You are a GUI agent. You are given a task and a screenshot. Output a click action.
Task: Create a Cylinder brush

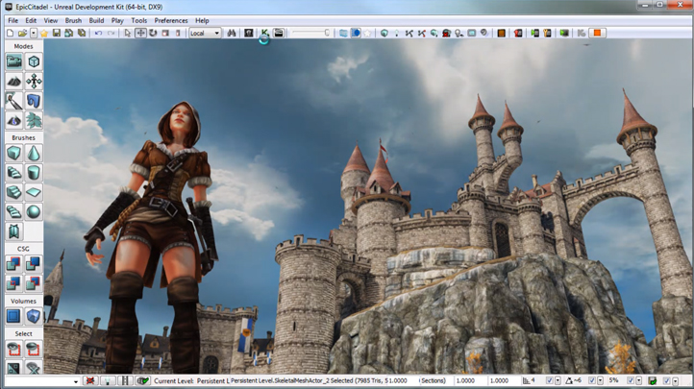coord(34,173)
